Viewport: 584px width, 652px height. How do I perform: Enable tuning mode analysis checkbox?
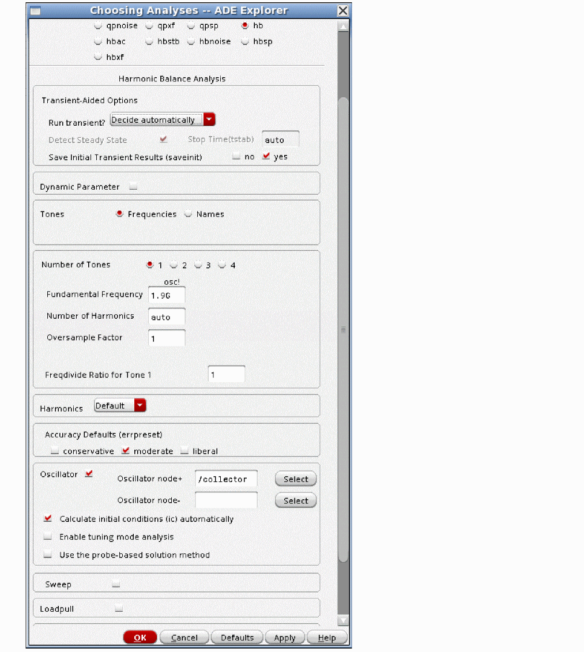[48, 537]
